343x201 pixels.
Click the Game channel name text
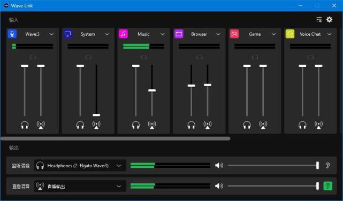255,34
